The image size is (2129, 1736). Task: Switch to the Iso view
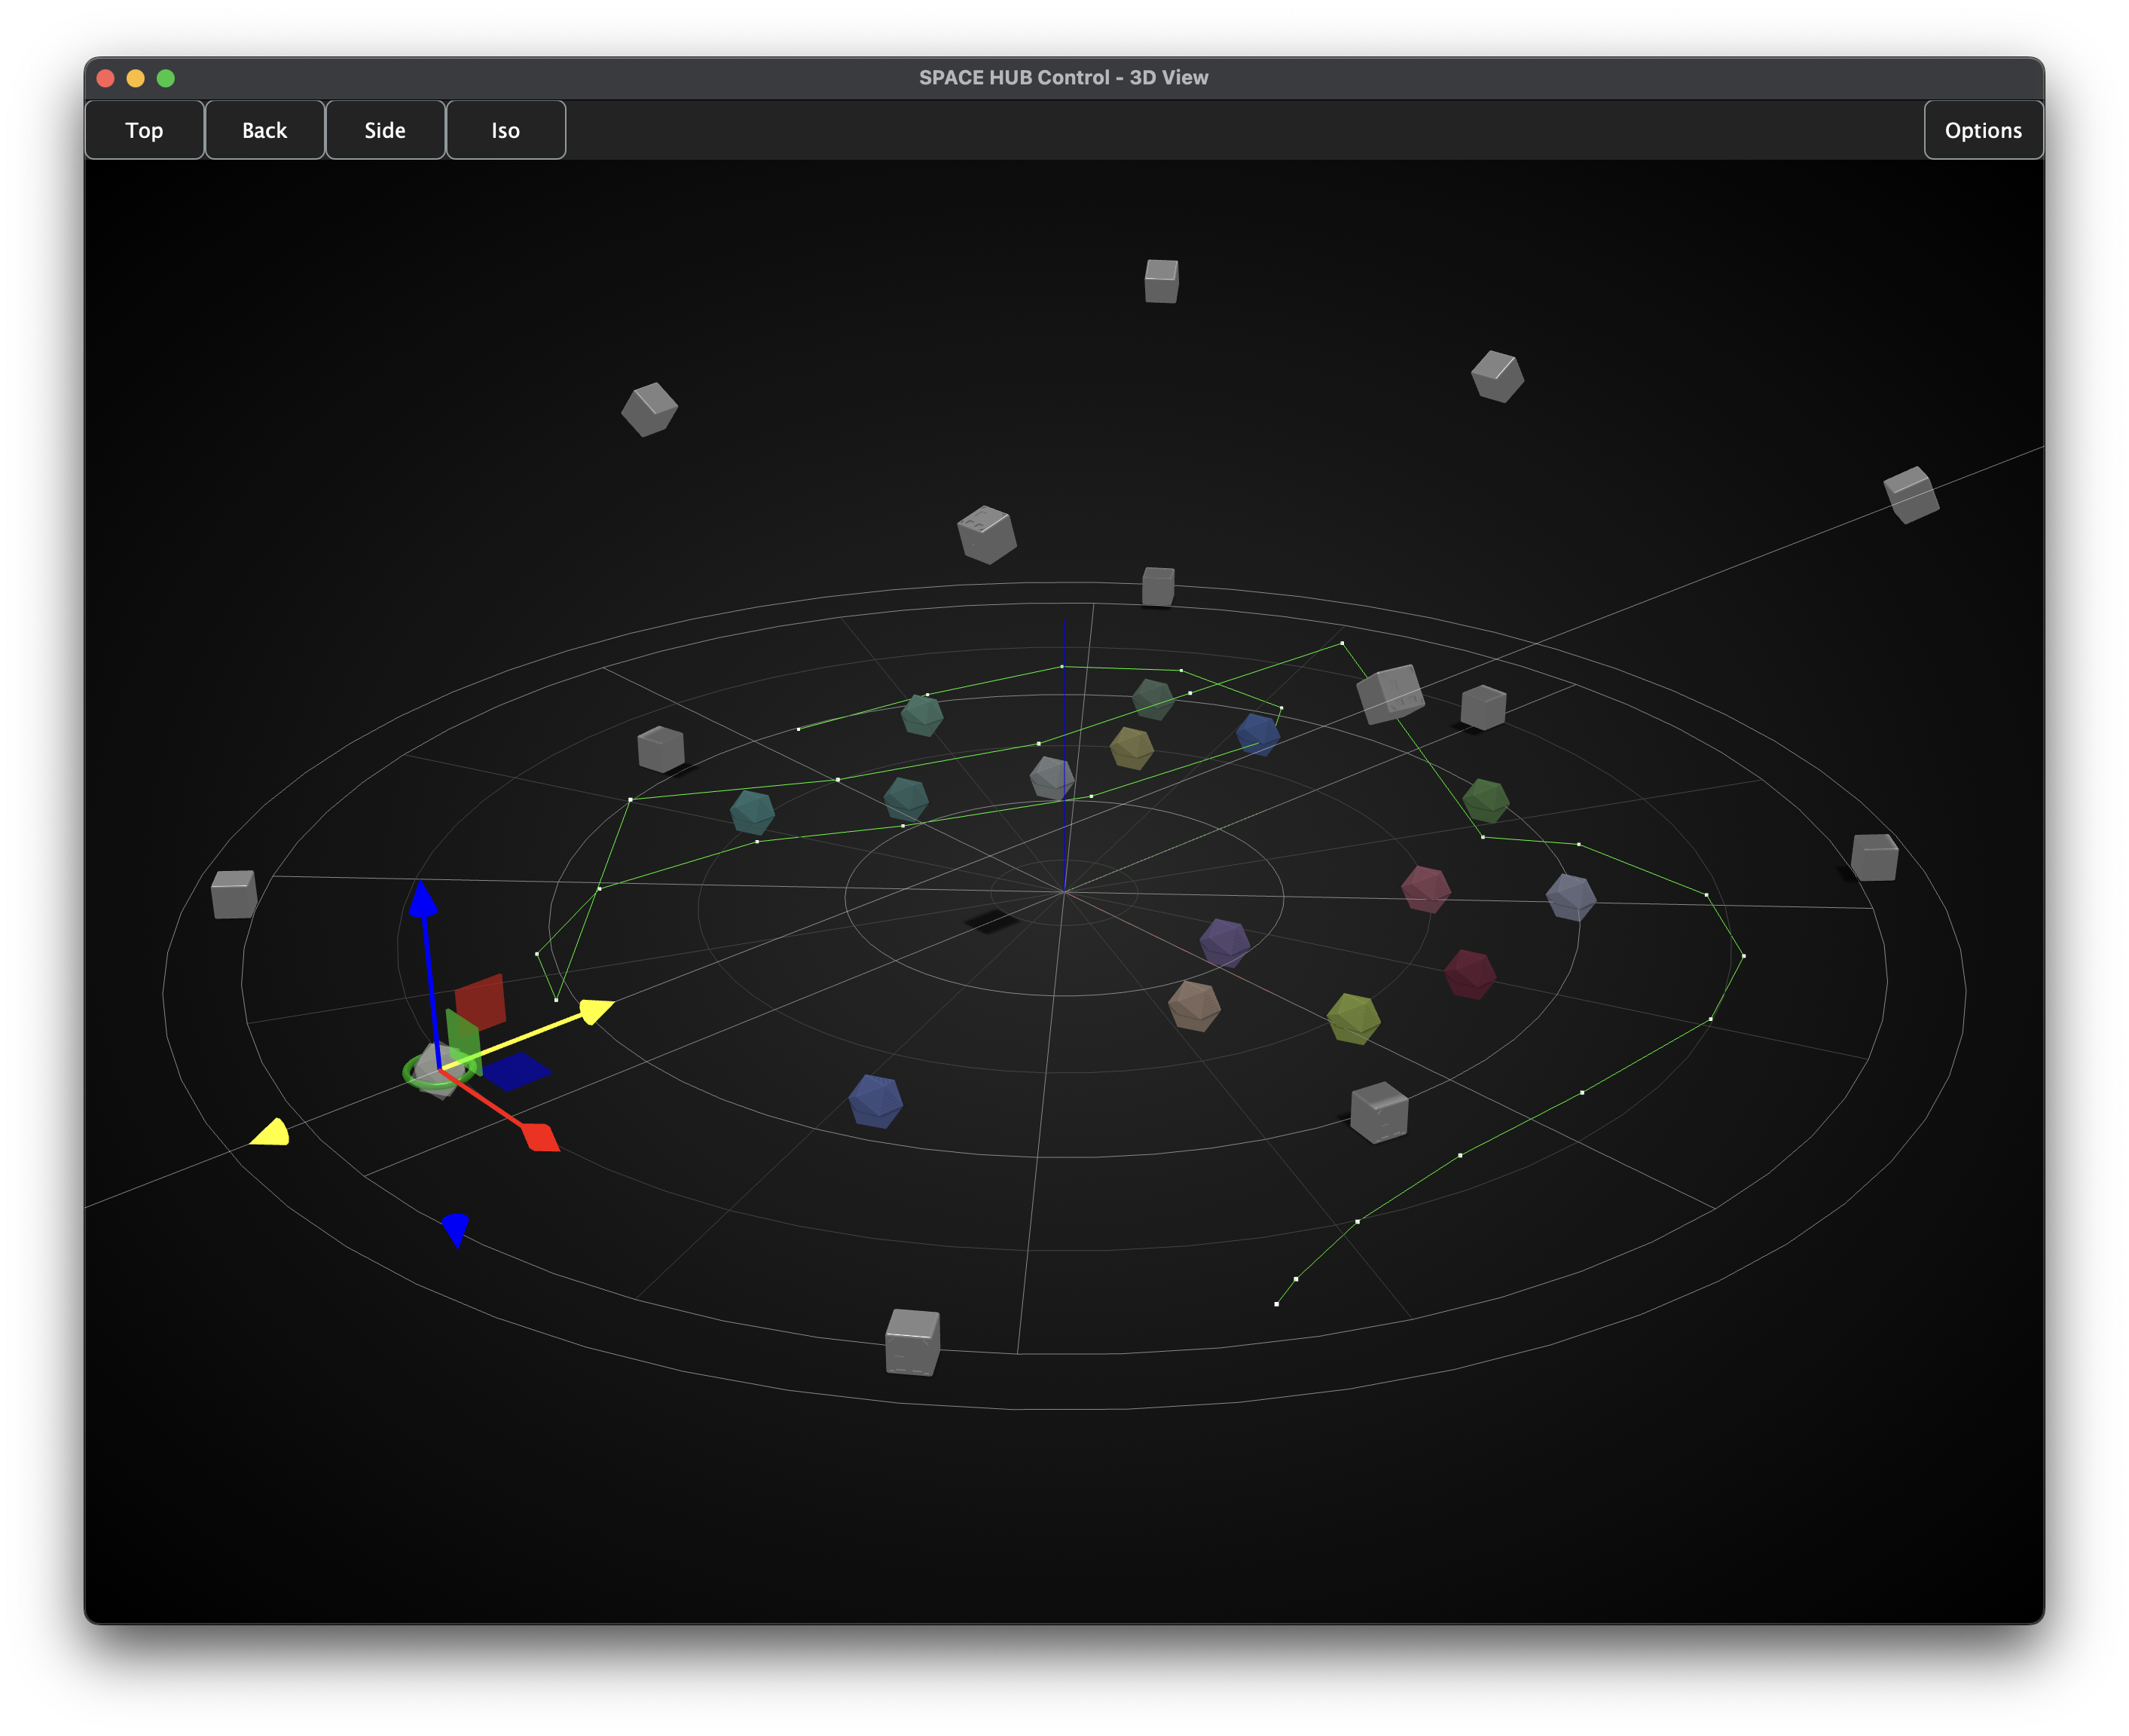[505, 130]
